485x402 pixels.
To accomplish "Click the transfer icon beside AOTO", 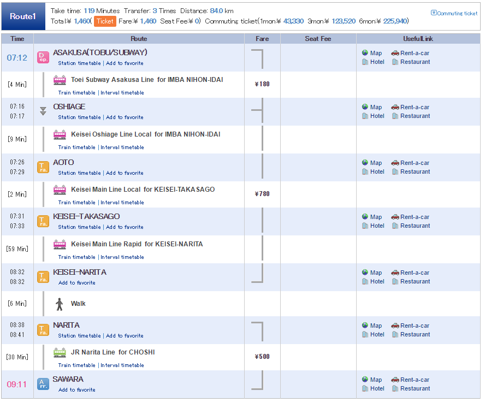I will coord(43,167).
